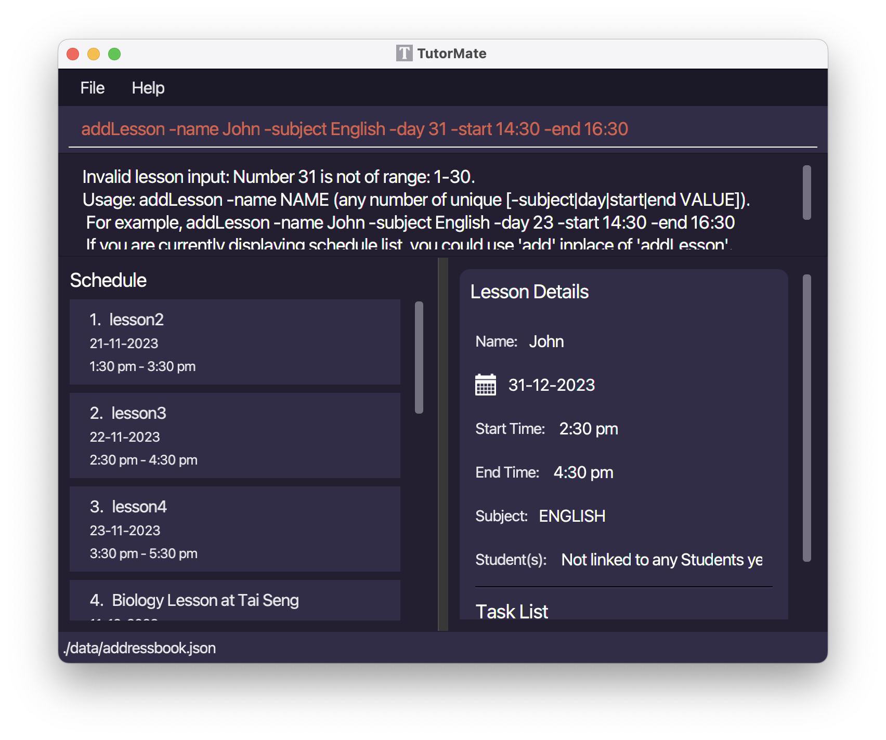Click the calendar icon beside 31-12-2023
Screen dimensions: 886x740
click(x=486, y=385)
